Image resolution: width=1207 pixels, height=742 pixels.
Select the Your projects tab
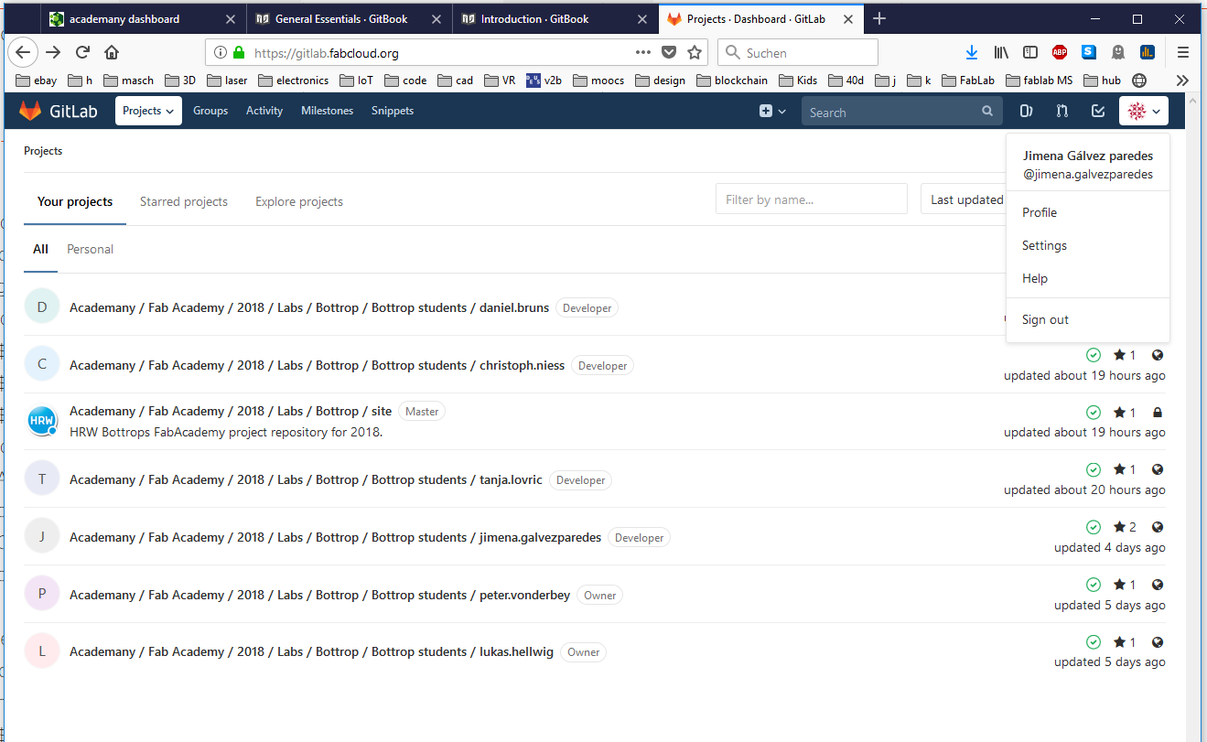(75, 201)
